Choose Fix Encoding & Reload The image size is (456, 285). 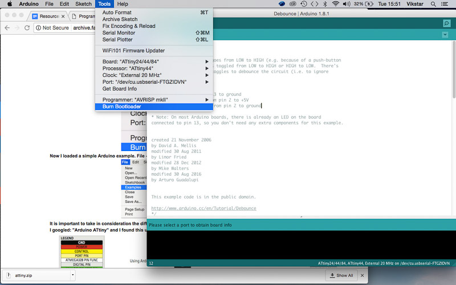tap(154, 26)
